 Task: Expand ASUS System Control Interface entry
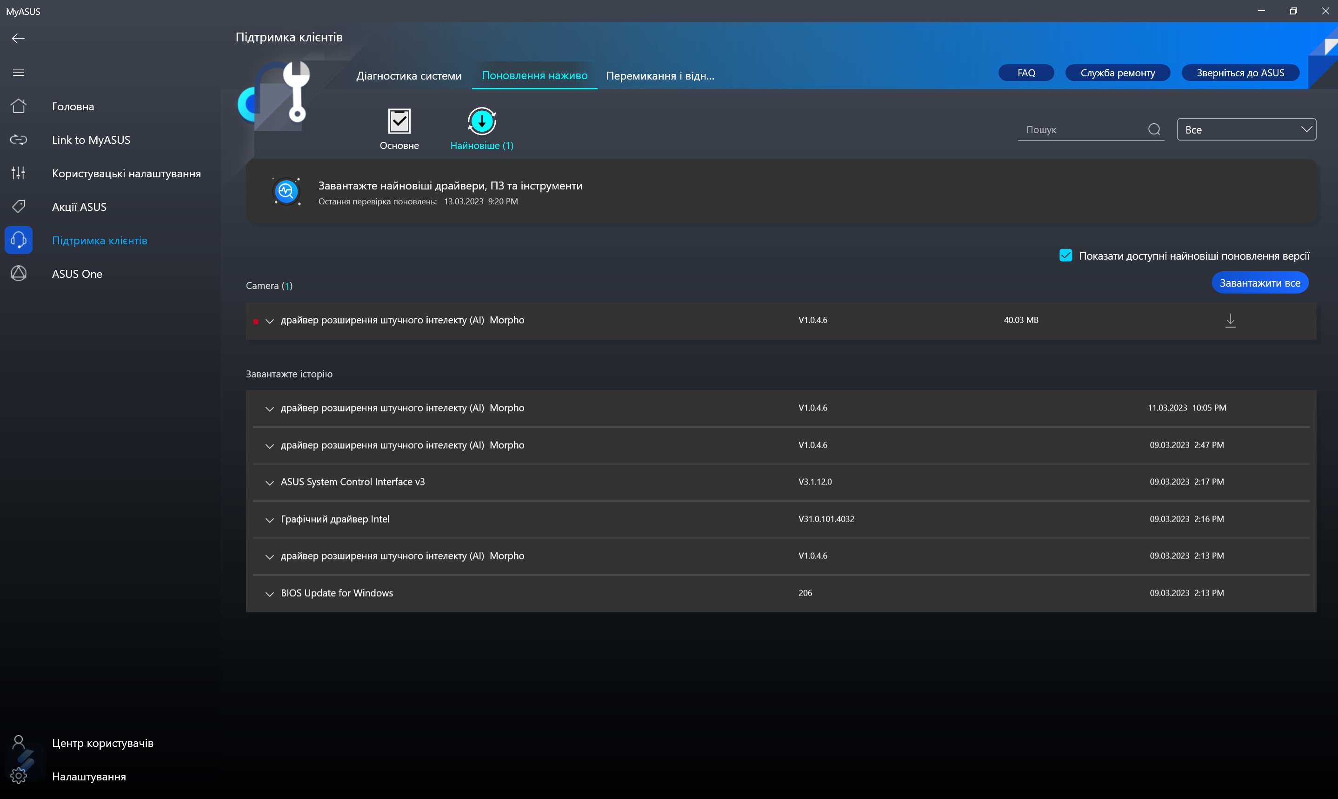pos(270,483)
